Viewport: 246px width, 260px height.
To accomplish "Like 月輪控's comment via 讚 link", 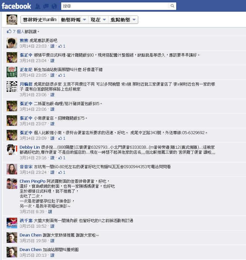I will tap(53, 95).
